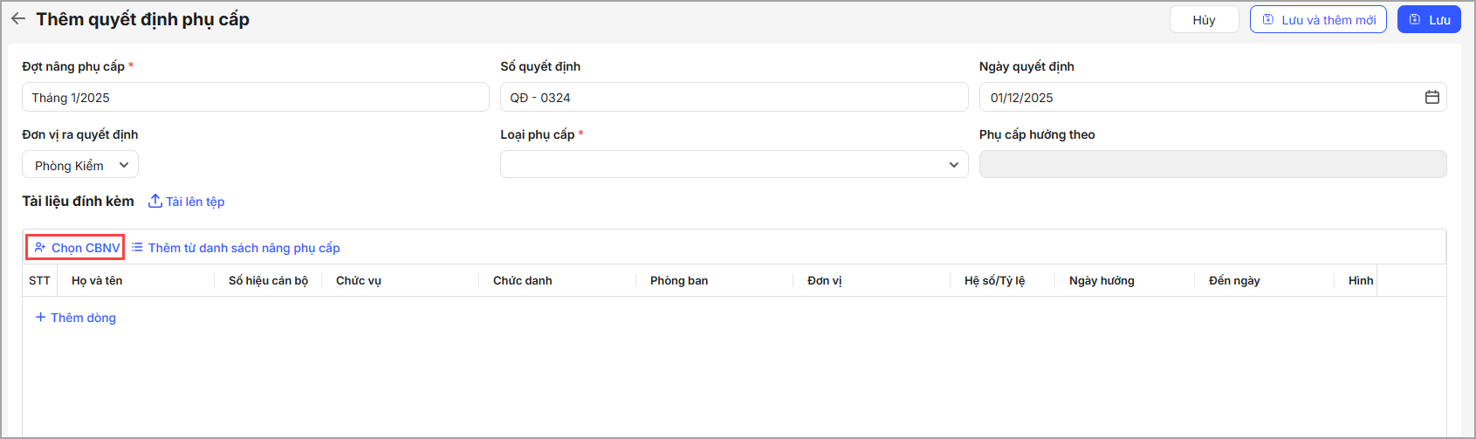Expand the Đơn vị ra quyết định dropdown

pos(124,165)
